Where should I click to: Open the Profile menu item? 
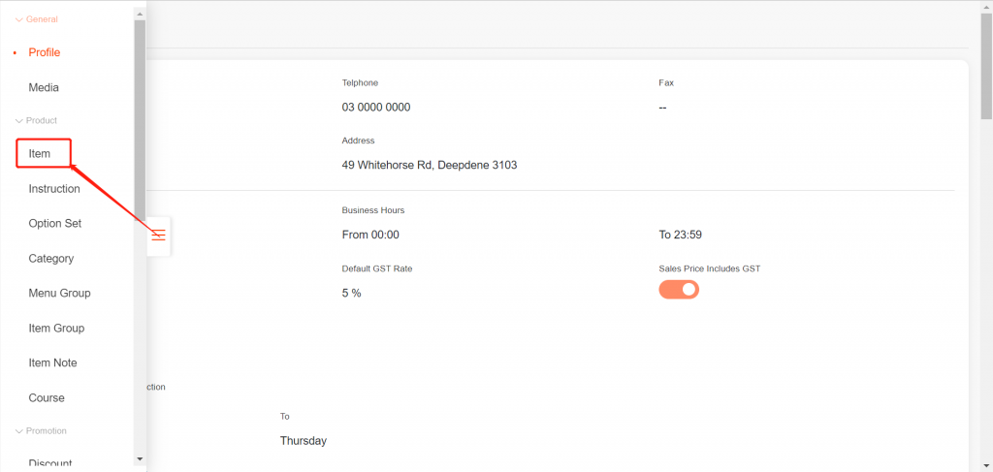(45, 52)
